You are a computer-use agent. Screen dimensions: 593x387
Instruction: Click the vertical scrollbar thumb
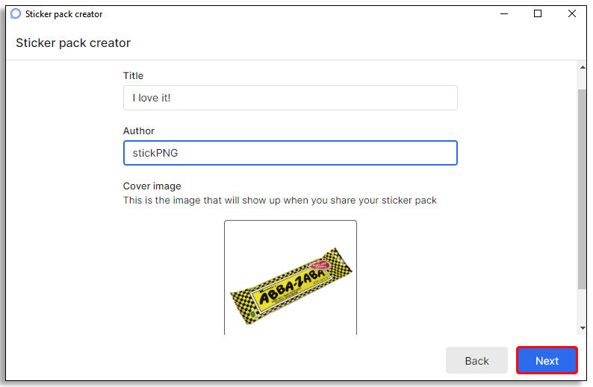coord(583,186)
